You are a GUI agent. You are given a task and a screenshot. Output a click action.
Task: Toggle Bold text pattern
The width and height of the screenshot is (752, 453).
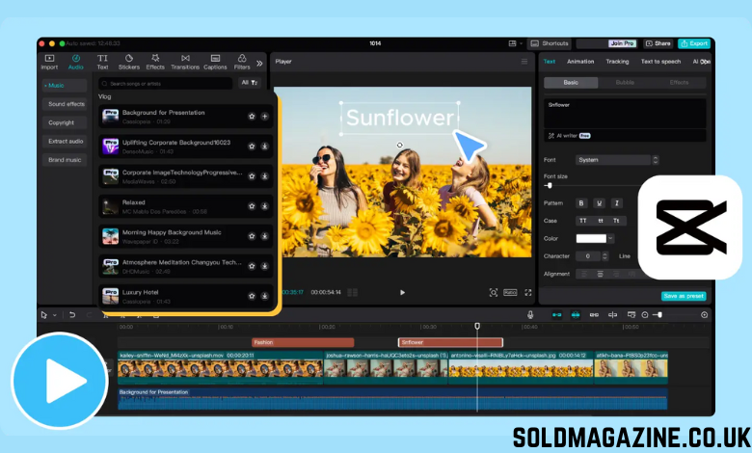581,203
